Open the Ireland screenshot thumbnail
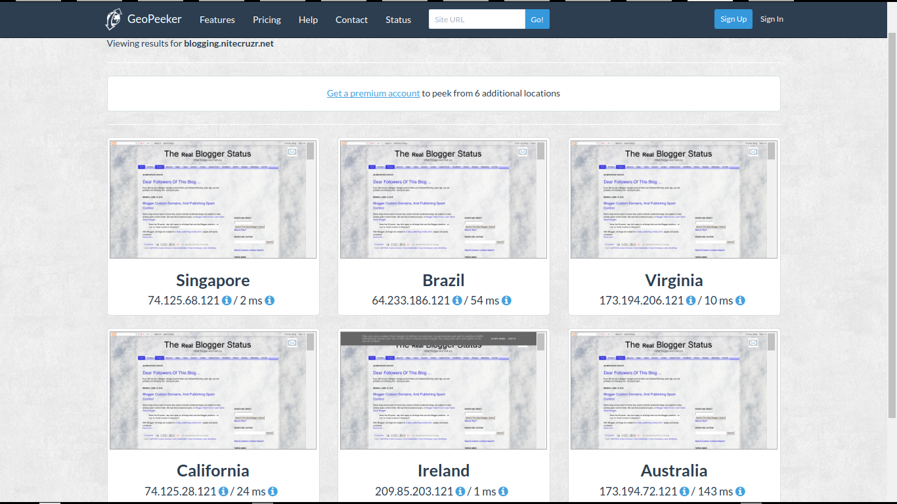 [x=443, y=390]
